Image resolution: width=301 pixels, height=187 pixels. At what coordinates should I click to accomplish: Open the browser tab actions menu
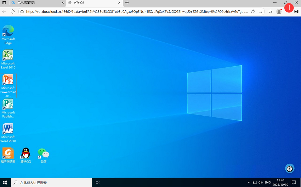4,3
